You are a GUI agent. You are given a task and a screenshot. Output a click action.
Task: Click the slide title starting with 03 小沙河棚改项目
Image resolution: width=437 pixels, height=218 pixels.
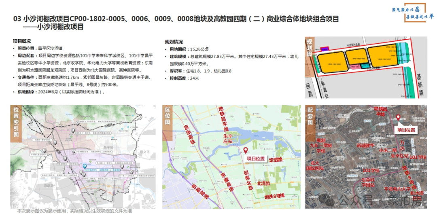tap(176, 19)
